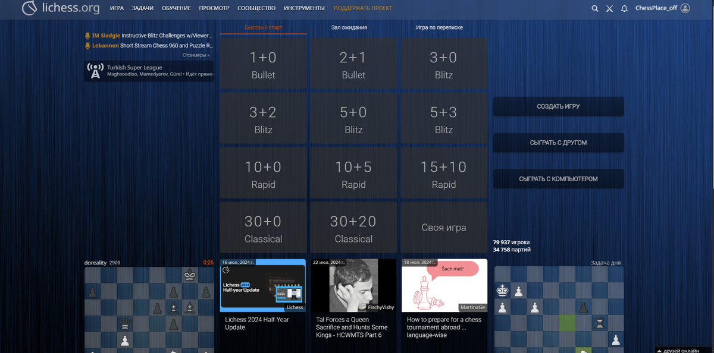
Task: Open challenges via crossed swords icon
Action: click(609, 8)
